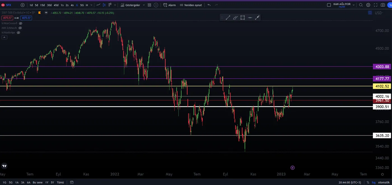Screen dimensions: 392x185
Task: Set range to Tümü
Action: click(x=60, y=182)
